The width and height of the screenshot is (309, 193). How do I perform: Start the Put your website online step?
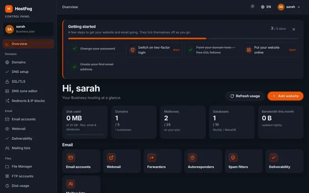[292, 50]
